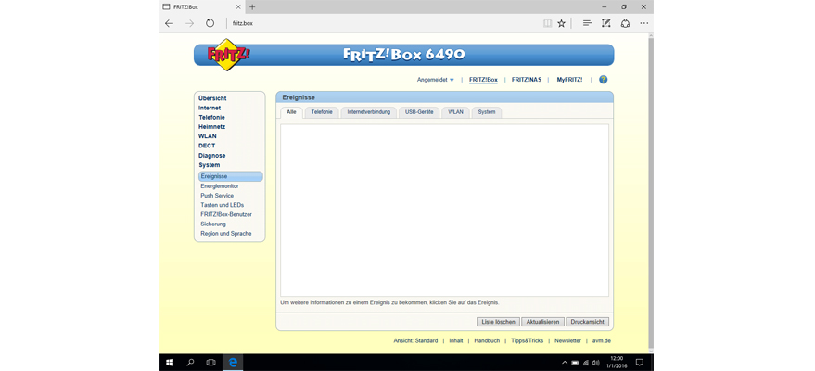
Task: Click the fritz.box address bar
Action: coord(371,23)
